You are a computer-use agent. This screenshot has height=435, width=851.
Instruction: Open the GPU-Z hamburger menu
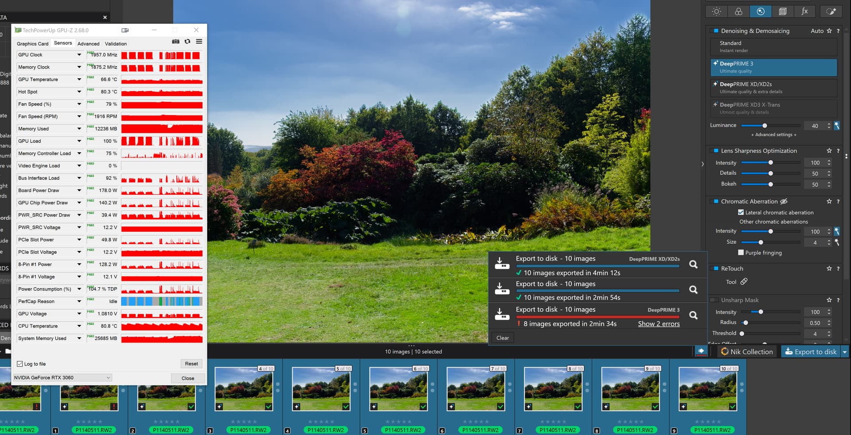pos(199,42)
